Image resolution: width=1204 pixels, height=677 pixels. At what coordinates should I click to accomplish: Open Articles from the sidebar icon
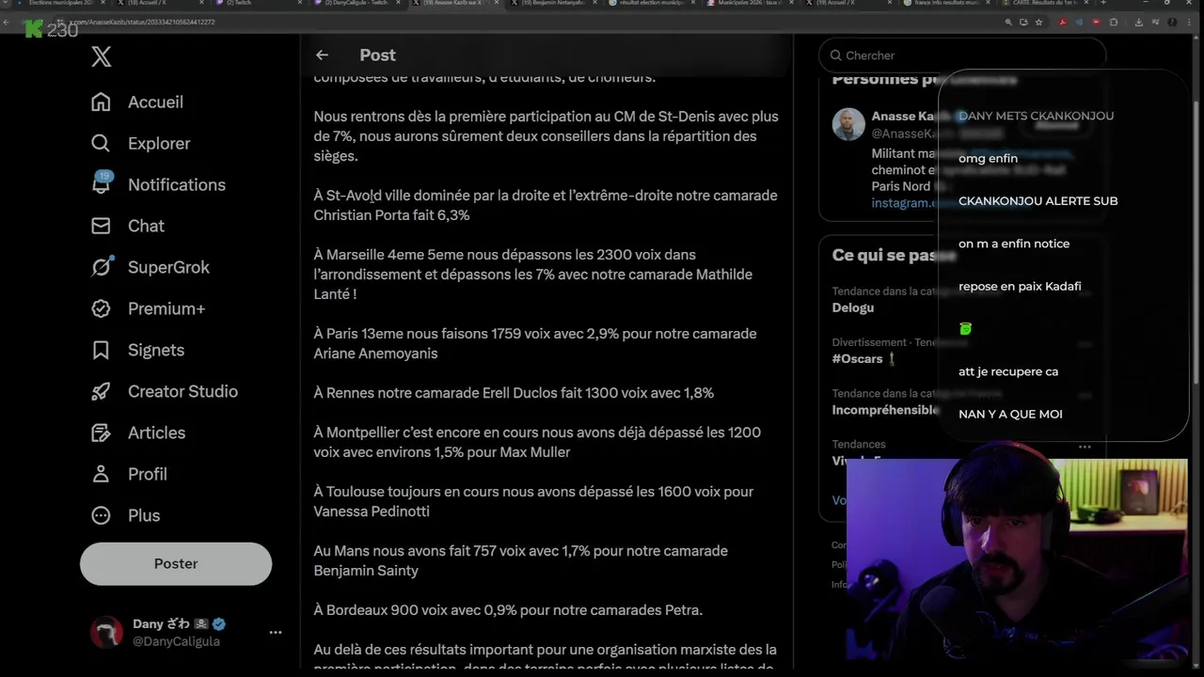coord(101,433)
